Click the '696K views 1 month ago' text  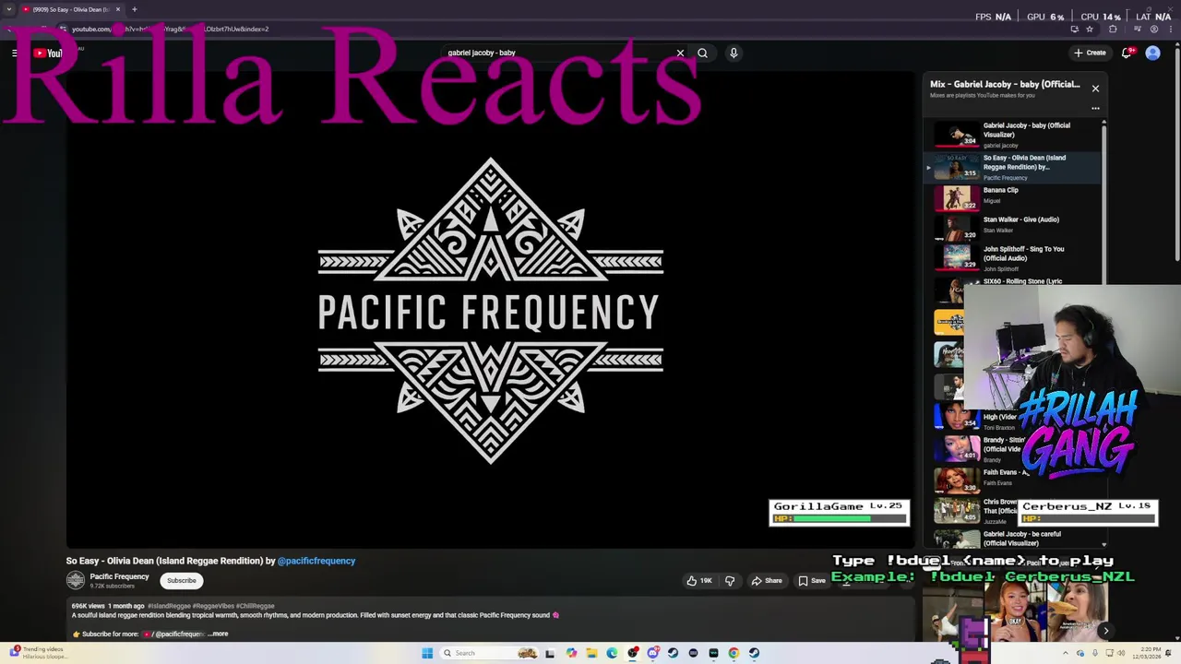(108, 606)
